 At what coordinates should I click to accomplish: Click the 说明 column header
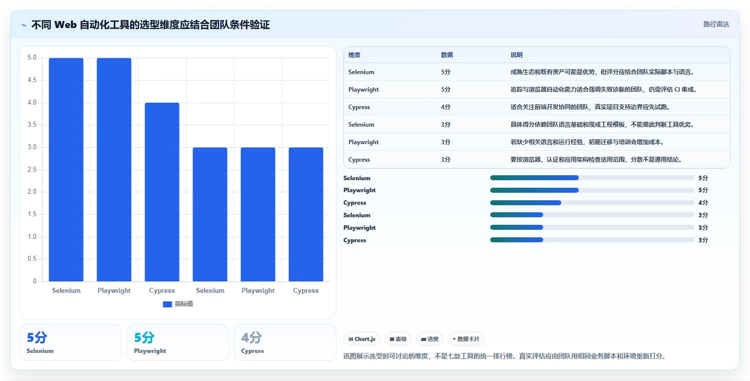[x=517, y=55]
